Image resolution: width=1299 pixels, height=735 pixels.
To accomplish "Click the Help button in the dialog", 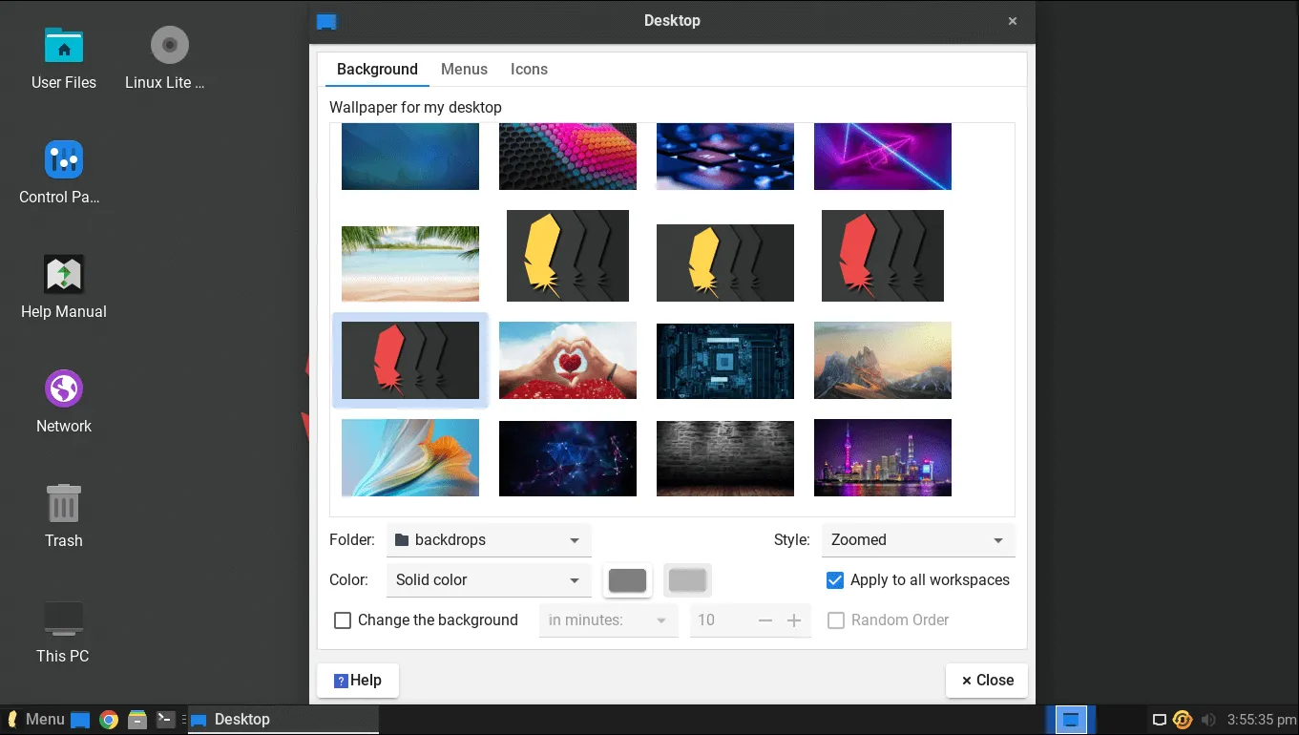I will pyautogui.click(x=357, y=680).
